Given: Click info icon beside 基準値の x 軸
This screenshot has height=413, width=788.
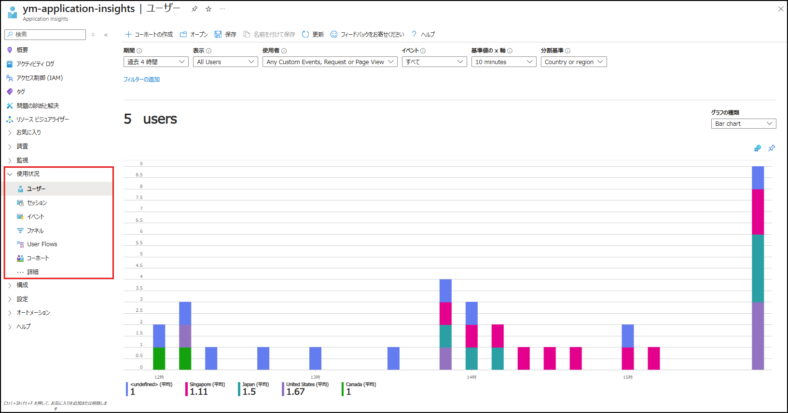Looking at the screenshot, I should tap(510, 51).
